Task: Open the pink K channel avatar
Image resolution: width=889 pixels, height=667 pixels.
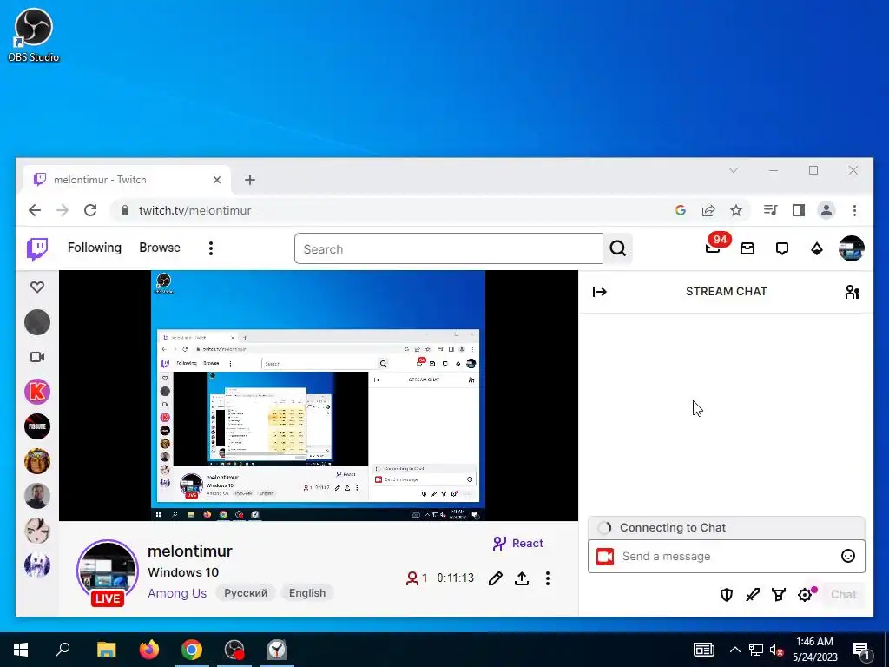Action: tap(37, 392)
